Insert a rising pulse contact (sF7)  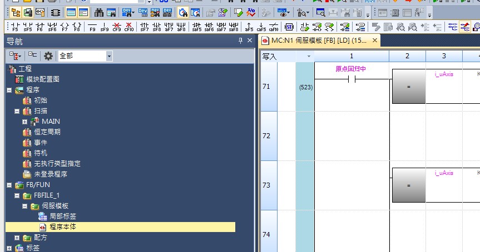pyautogui.click(x=144, y=27)
